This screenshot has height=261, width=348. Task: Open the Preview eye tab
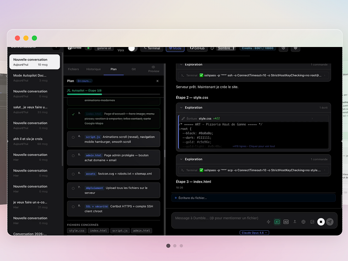pyautogui.click(x=153, y=69)
